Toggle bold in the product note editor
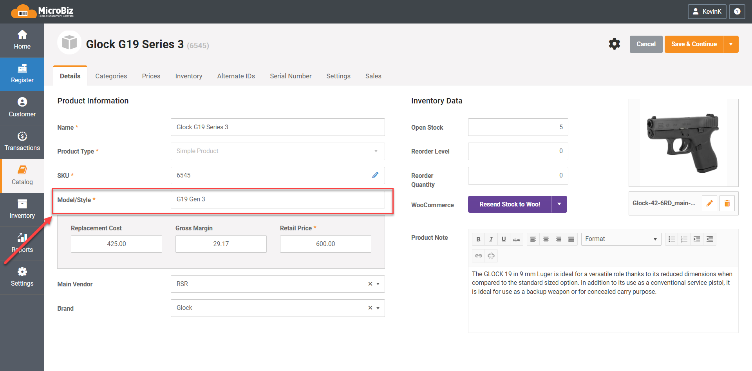The image size is (752, 371). coord(478,239)
